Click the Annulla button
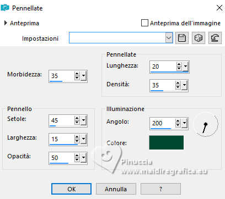The width and height of the screenshot is (225, 199). (x=116, y=189)
